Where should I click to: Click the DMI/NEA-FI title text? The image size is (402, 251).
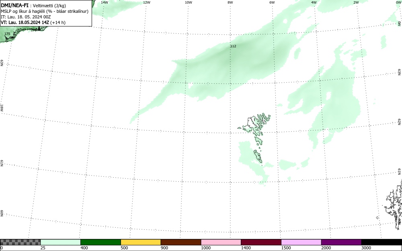(14, 6)
